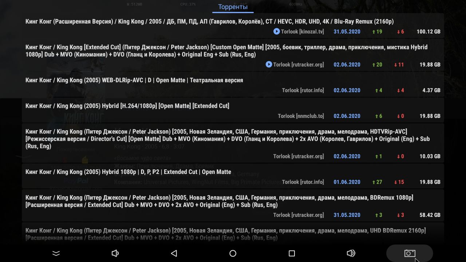Screen dimensions: 466x262
Task: Click the play icon beside the 02.06.2020 rutracker.org entry
Action: [269, 64]
